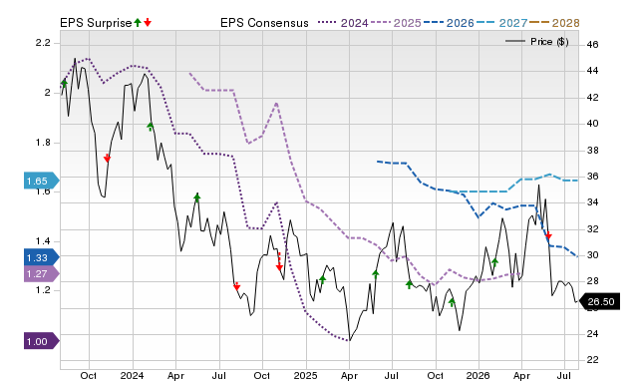Image resolution: width=638 pixels, height=381 pixels.
Task: Click the green surprise arrow near February 2024
Action: point(151,127)
